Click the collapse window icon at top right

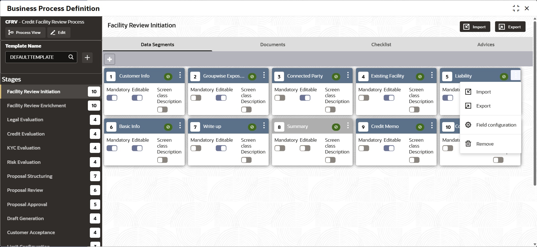click(516, 8)
